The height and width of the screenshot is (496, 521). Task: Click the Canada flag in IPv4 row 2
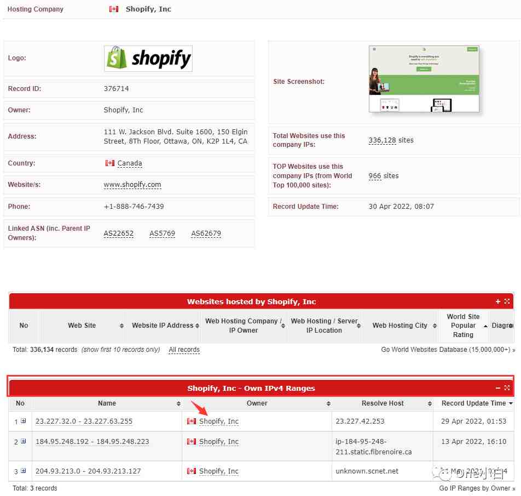click(192, 441)
